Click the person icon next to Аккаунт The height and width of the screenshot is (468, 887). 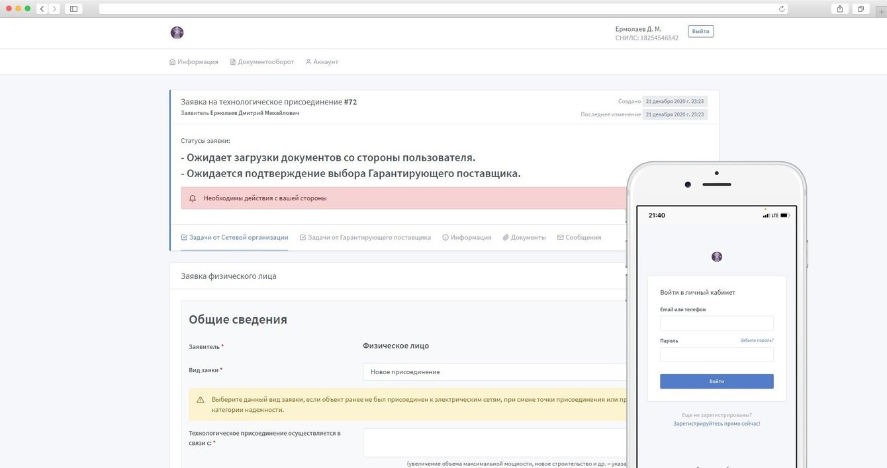(307, 61)
